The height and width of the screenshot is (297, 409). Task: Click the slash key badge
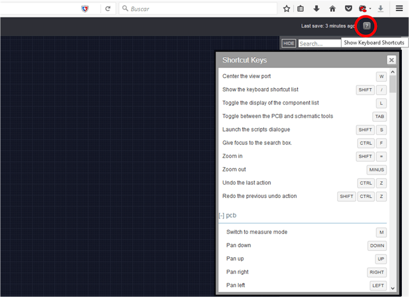point(381,90)
